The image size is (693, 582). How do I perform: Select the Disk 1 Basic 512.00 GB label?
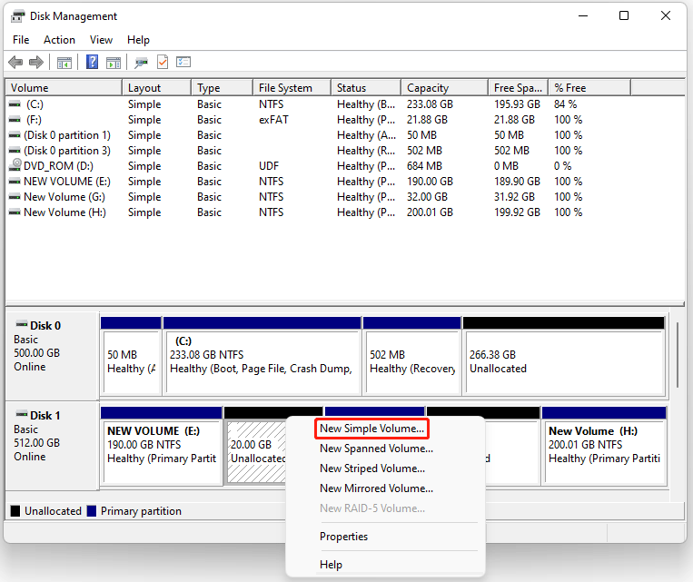pos(52,446)
